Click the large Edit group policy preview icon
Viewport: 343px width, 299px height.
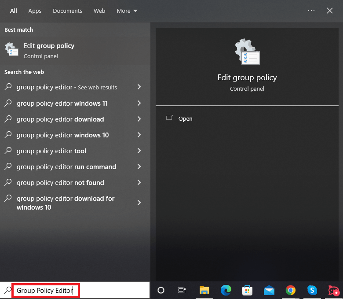247,52
